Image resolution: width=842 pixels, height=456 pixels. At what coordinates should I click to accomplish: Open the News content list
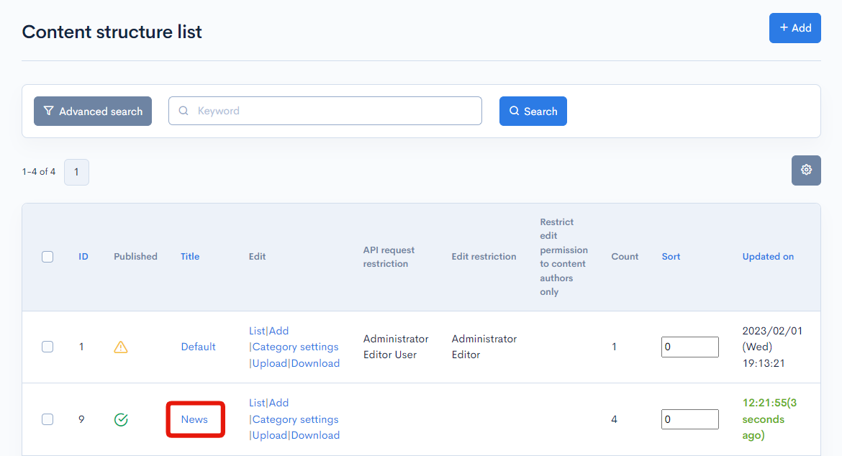(x=256, y=402)
